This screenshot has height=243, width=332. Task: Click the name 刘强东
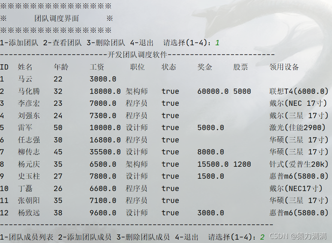coord(29,116)
